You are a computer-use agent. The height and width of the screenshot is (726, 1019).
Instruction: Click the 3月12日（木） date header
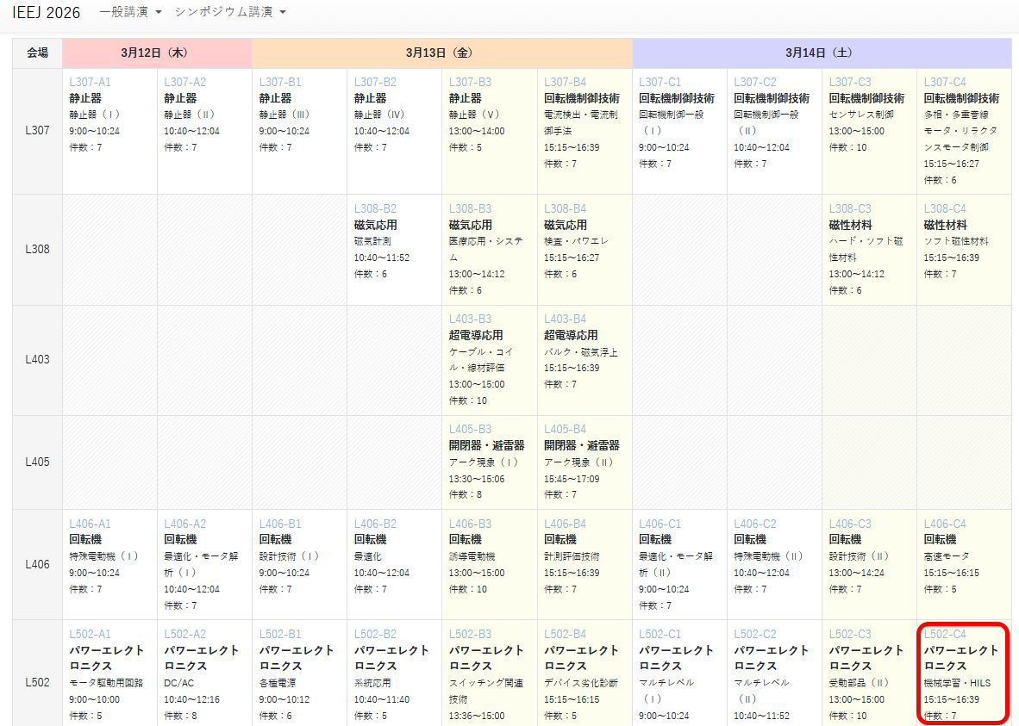point(157,53)
